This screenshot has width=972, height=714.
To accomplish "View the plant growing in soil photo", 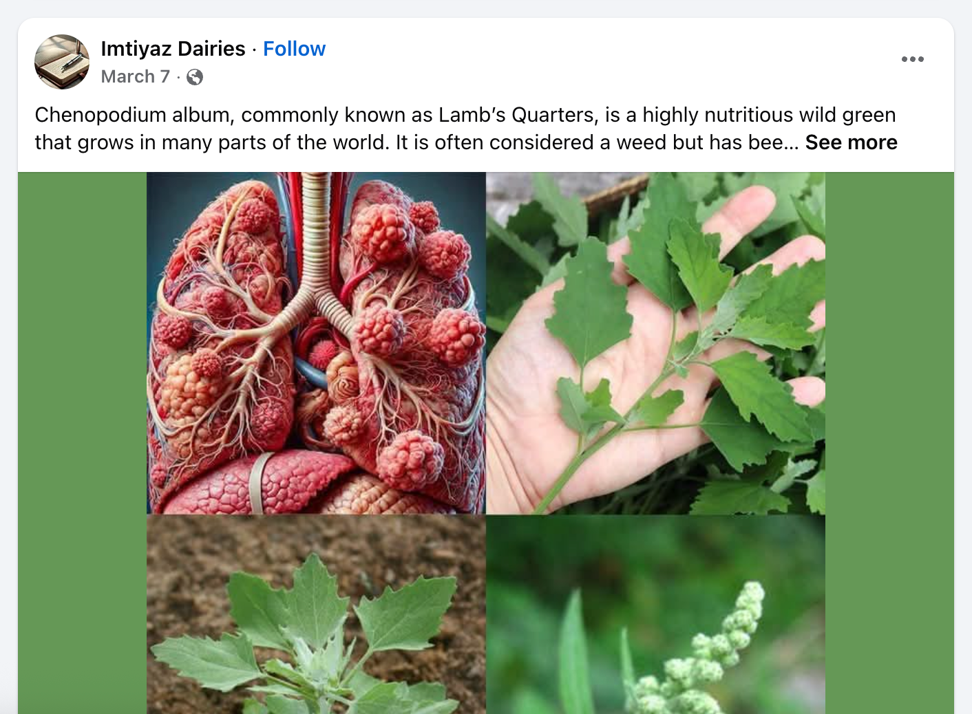I will point(316,614).
